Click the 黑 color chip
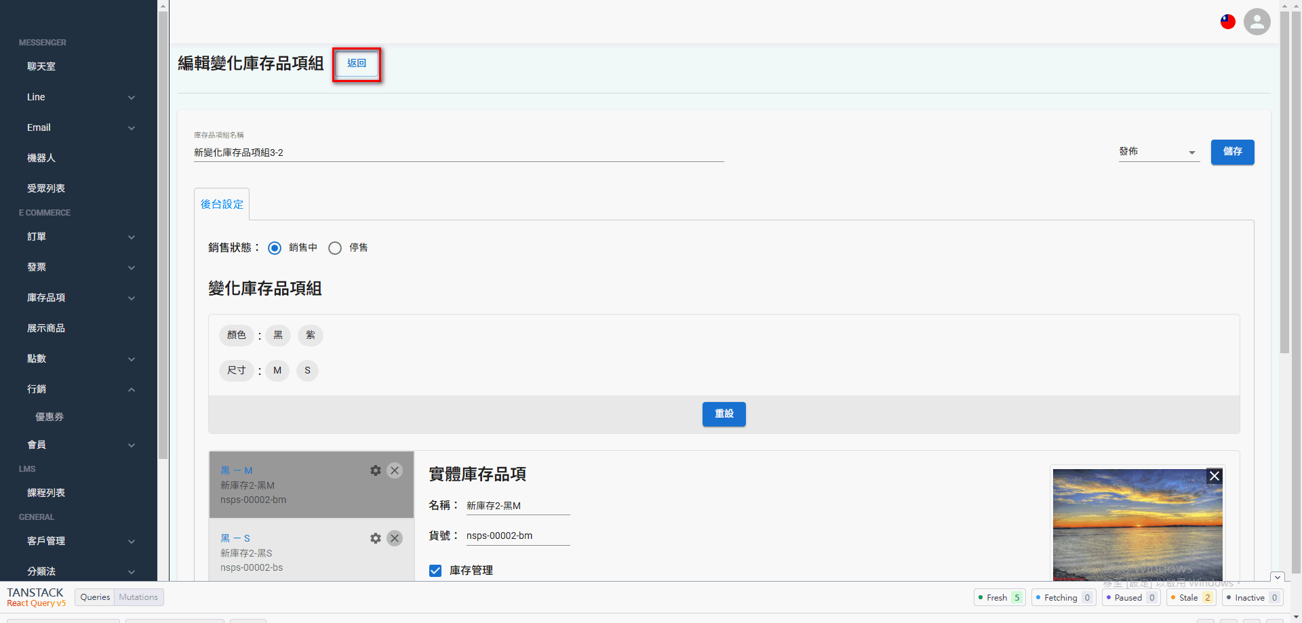The height and width of the screenshot is (623, 1302). [278, 336]
